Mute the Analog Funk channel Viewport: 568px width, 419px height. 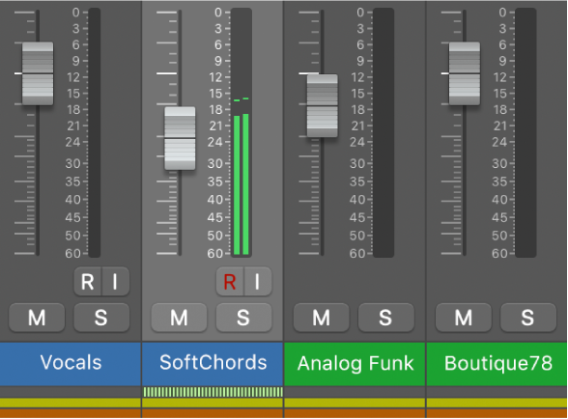coord(322,318)
